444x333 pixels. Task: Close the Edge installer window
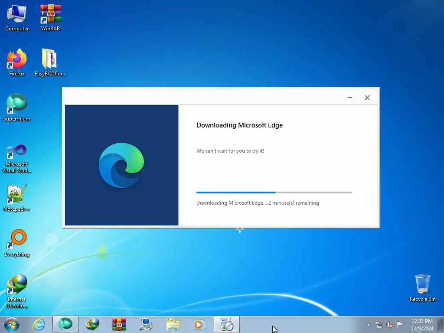pos(367,98)
